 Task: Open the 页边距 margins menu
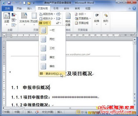coord(34,19)
